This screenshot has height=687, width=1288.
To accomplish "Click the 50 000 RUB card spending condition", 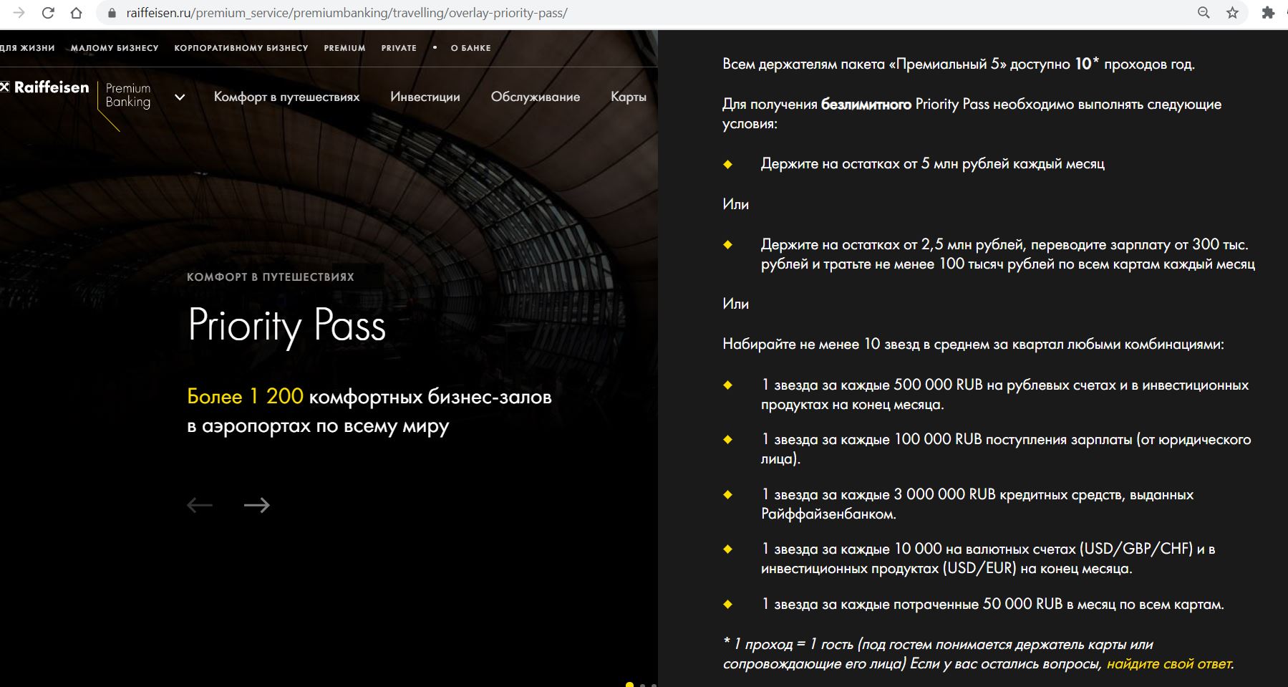I will coord(992,605).
